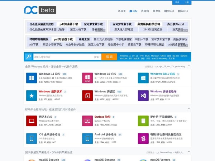Click the red Windows resources file icon
The width and height of the screenshot is (215, 161).
(87, 95)
